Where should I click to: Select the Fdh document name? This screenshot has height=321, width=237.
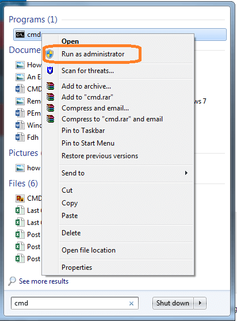(33, 137)
